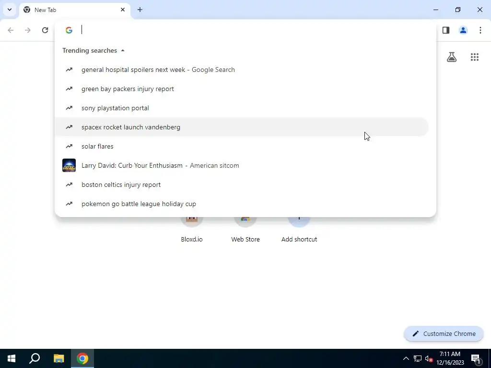Click trending arrow icon beside solar flares
The image size is (491, 368).
69,146
